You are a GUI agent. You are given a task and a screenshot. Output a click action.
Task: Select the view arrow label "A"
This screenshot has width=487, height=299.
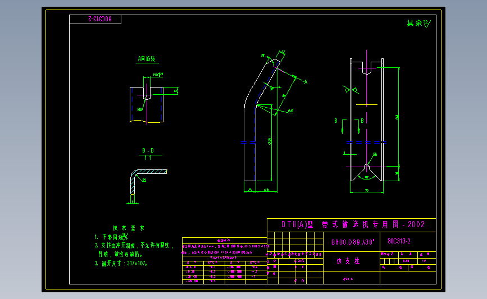306,82
